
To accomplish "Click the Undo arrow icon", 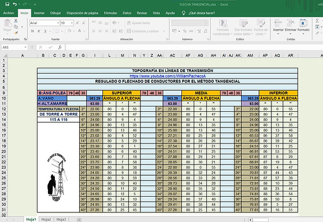I will pos(15,4).
